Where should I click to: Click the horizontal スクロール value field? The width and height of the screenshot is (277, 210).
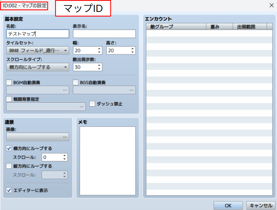52,157
